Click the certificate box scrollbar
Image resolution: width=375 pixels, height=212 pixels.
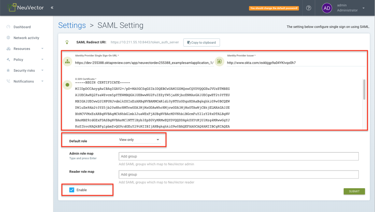[364, 89]
